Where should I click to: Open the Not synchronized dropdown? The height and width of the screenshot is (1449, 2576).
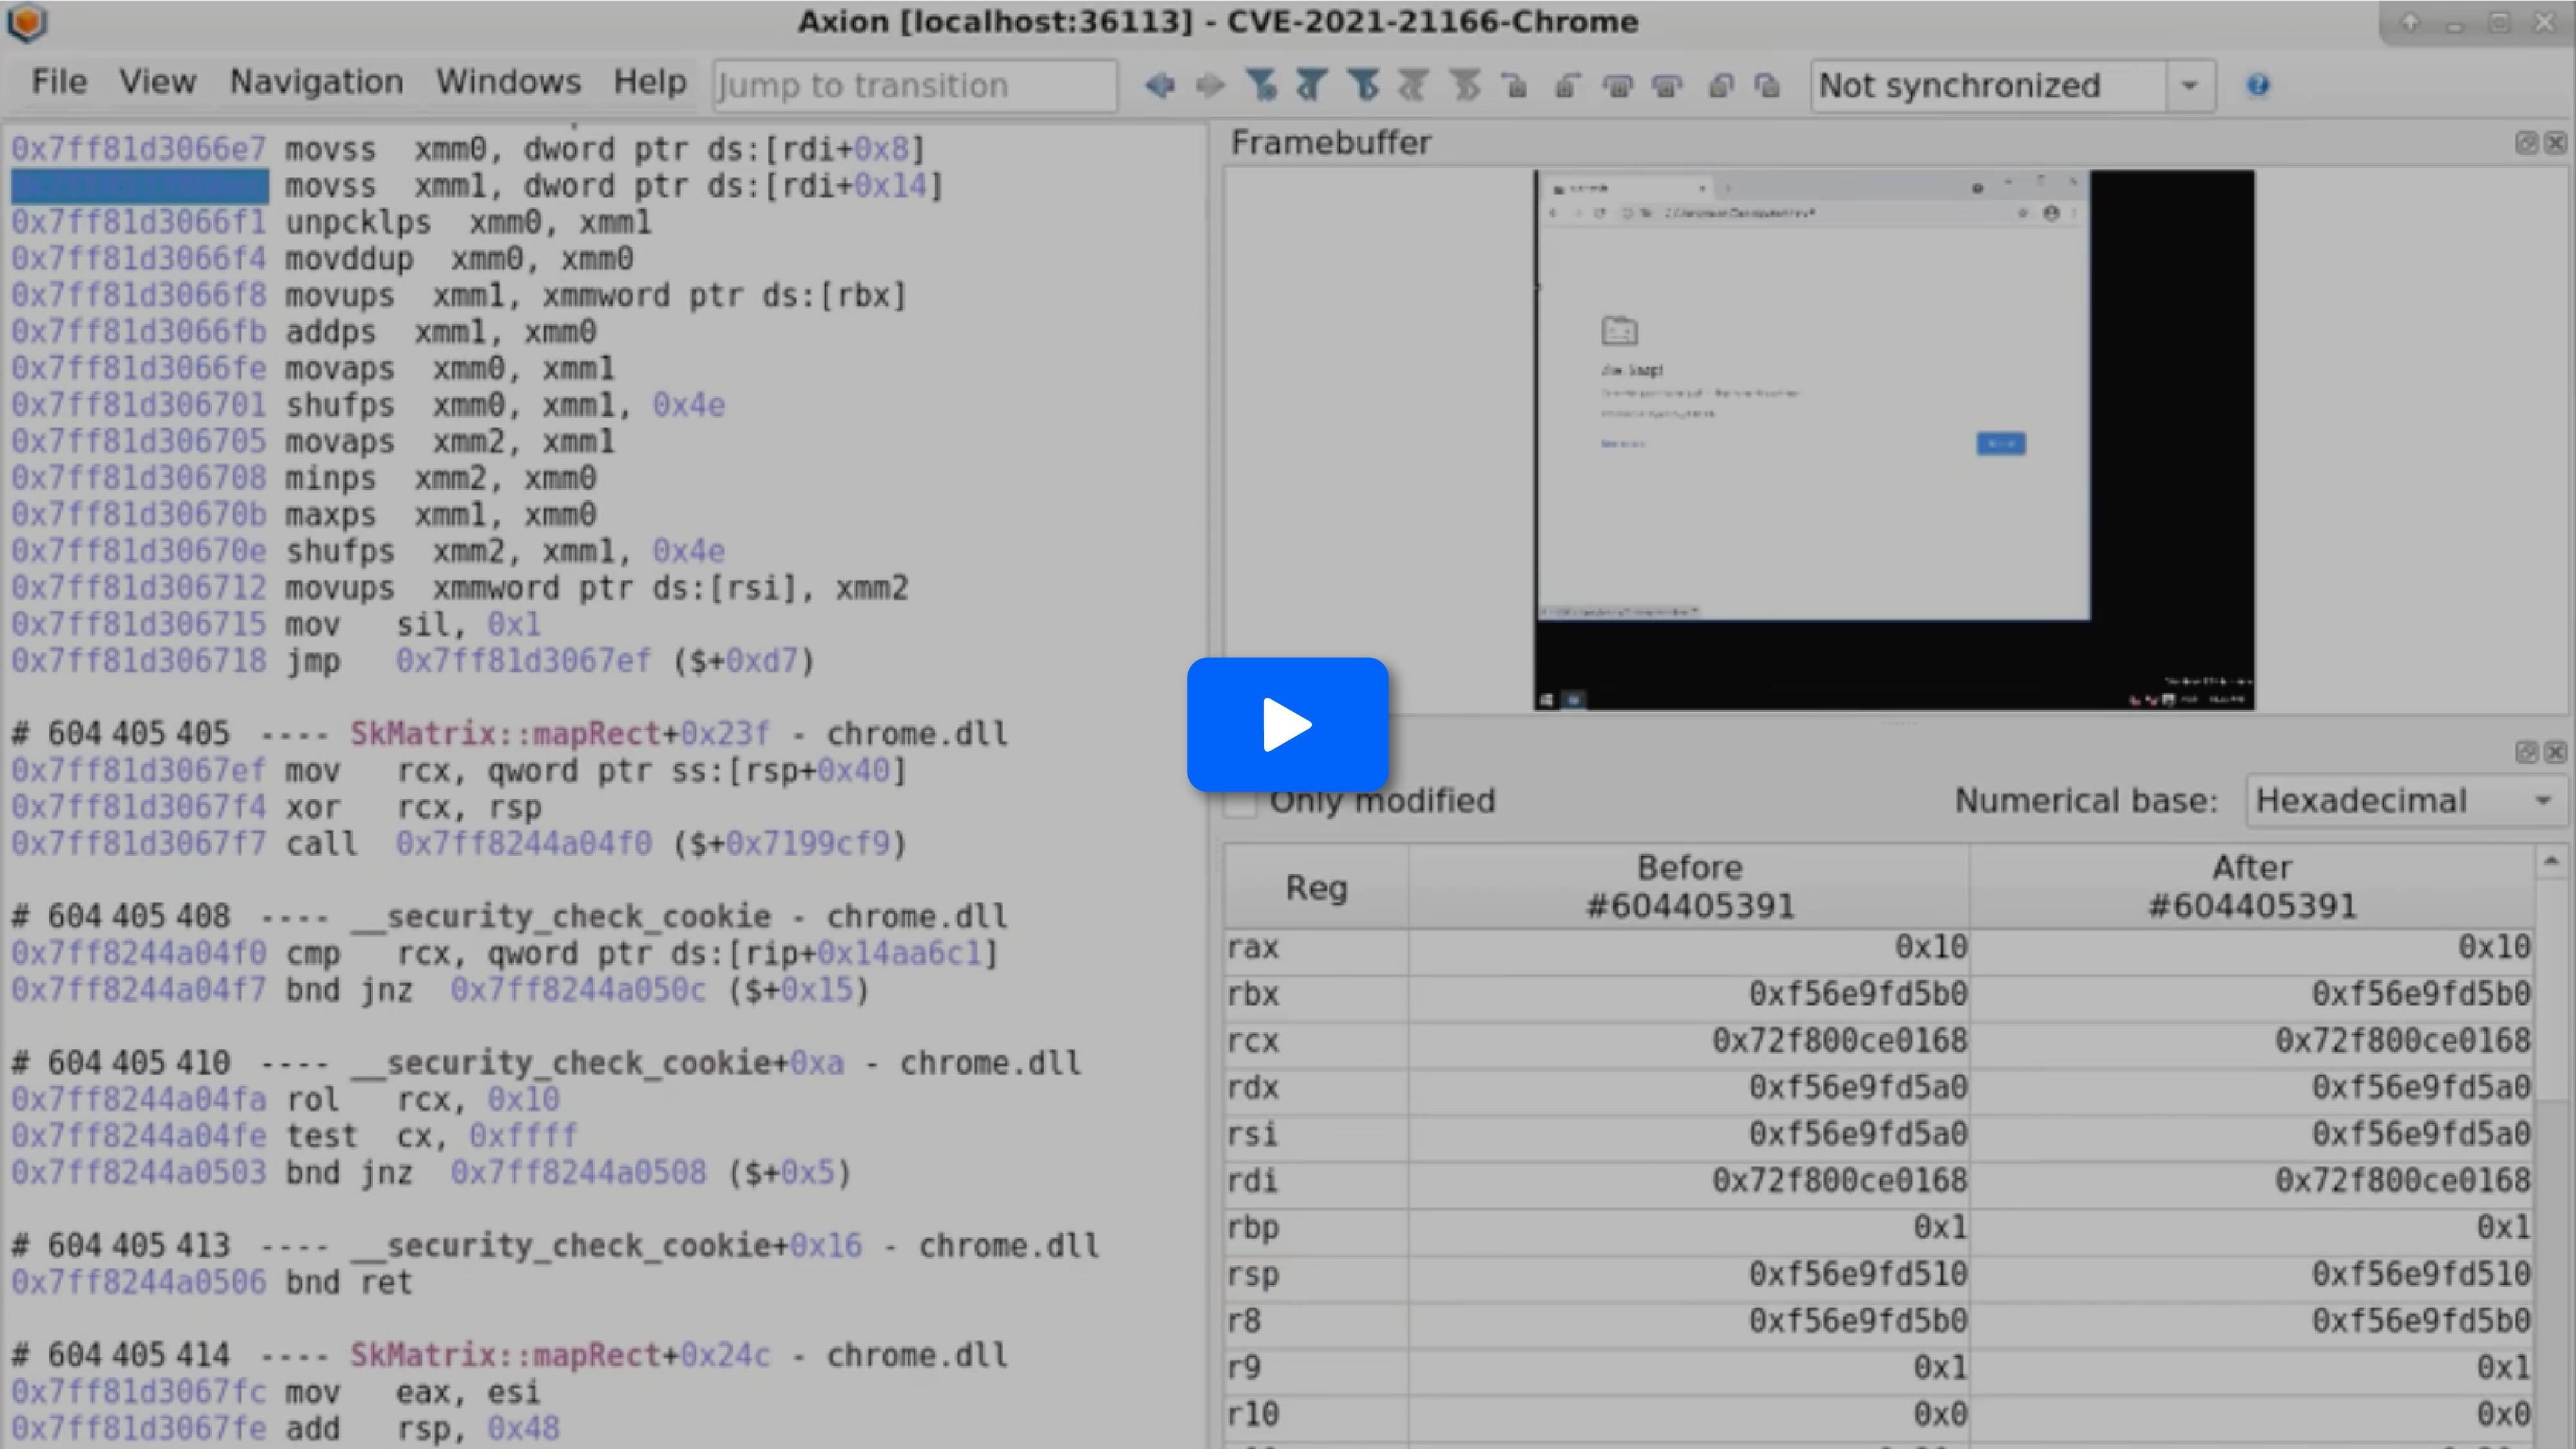[x=2189, y=86]
